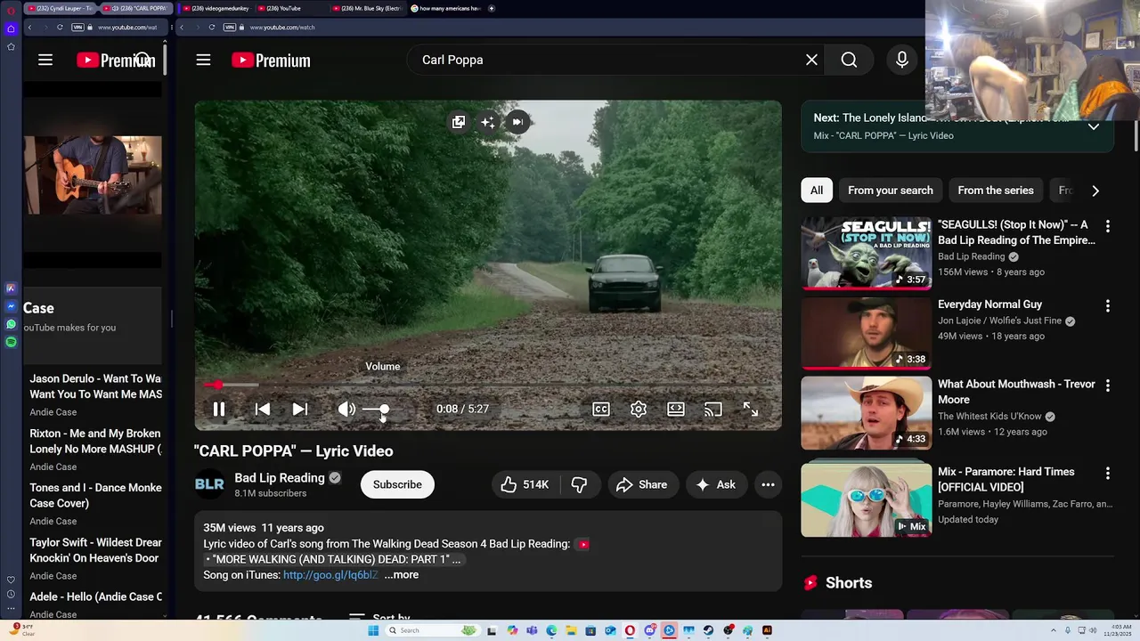1140x641 pixels.
Task: Open the guitar video thumbnail in sidebar
Action: click(94, 175)
